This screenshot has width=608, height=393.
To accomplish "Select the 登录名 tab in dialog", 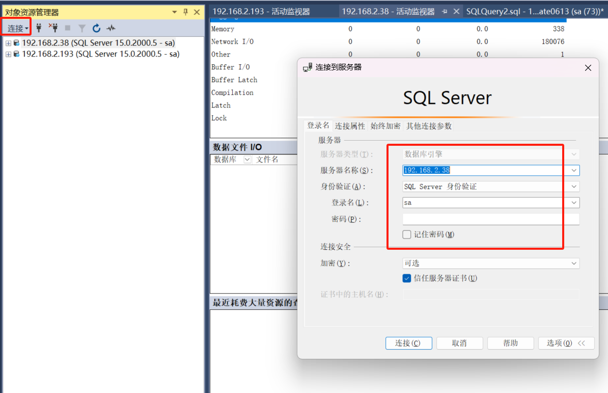I will [x=318, y=125].
